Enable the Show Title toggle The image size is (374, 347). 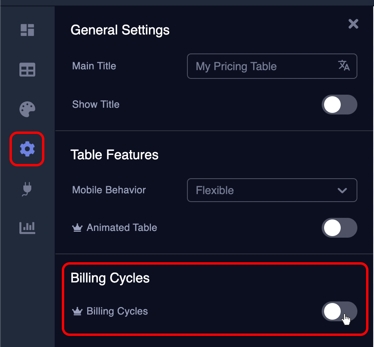(339, 105)
